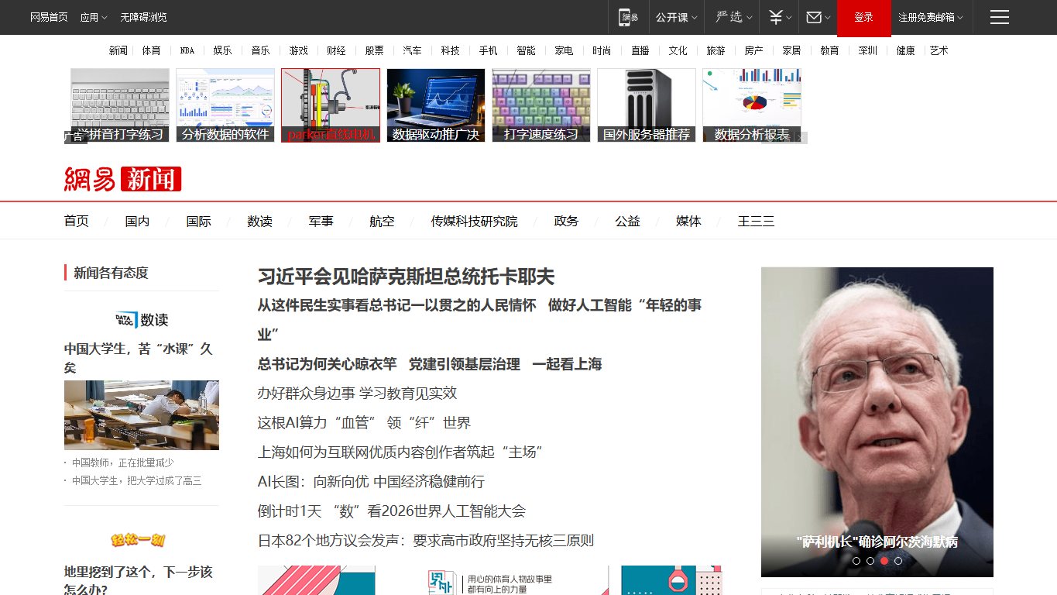
Task: Open 无障碍浏览 accessibility mode
Action: 143,17
